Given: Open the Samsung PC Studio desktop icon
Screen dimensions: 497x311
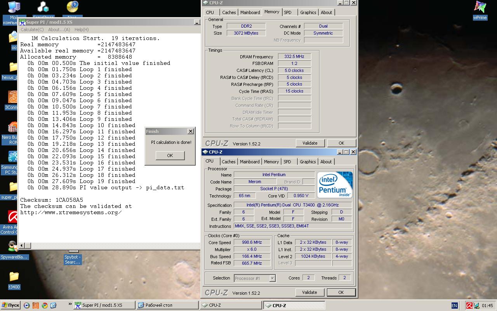Looking at the screenshot, I should [13, 157].
